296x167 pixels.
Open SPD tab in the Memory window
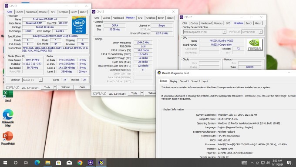click(x=140, y=18)
